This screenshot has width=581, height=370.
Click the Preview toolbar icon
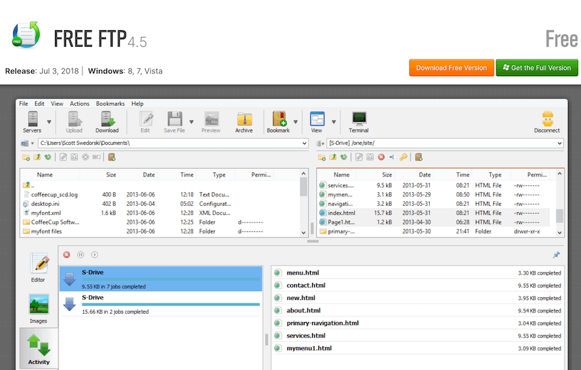pos(211,122)
